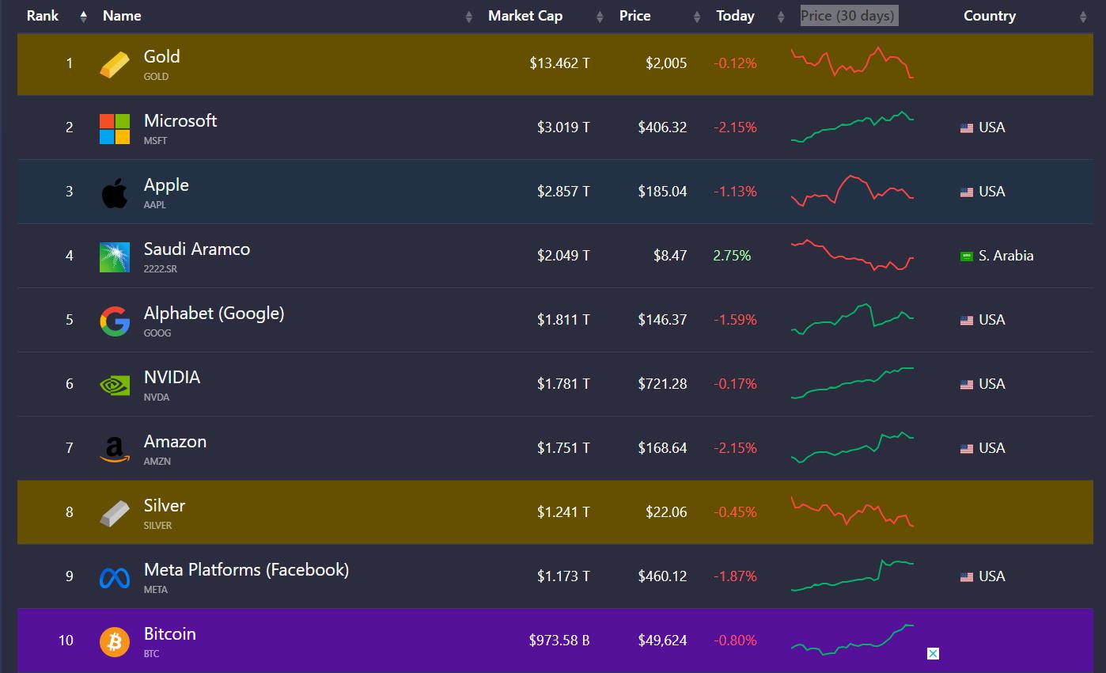This screenshot has height=673, width=1106.
Task: Click the Gold bar icon
Action: click(115, 64)
